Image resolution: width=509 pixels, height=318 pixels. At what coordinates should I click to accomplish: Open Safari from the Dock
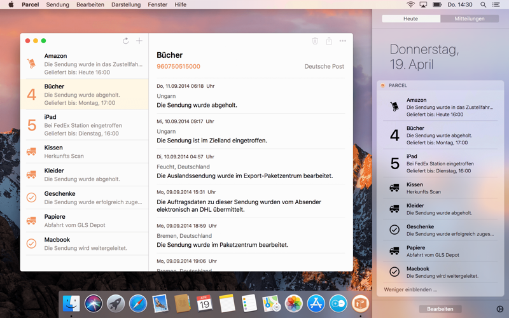click(x=138, y=304)
